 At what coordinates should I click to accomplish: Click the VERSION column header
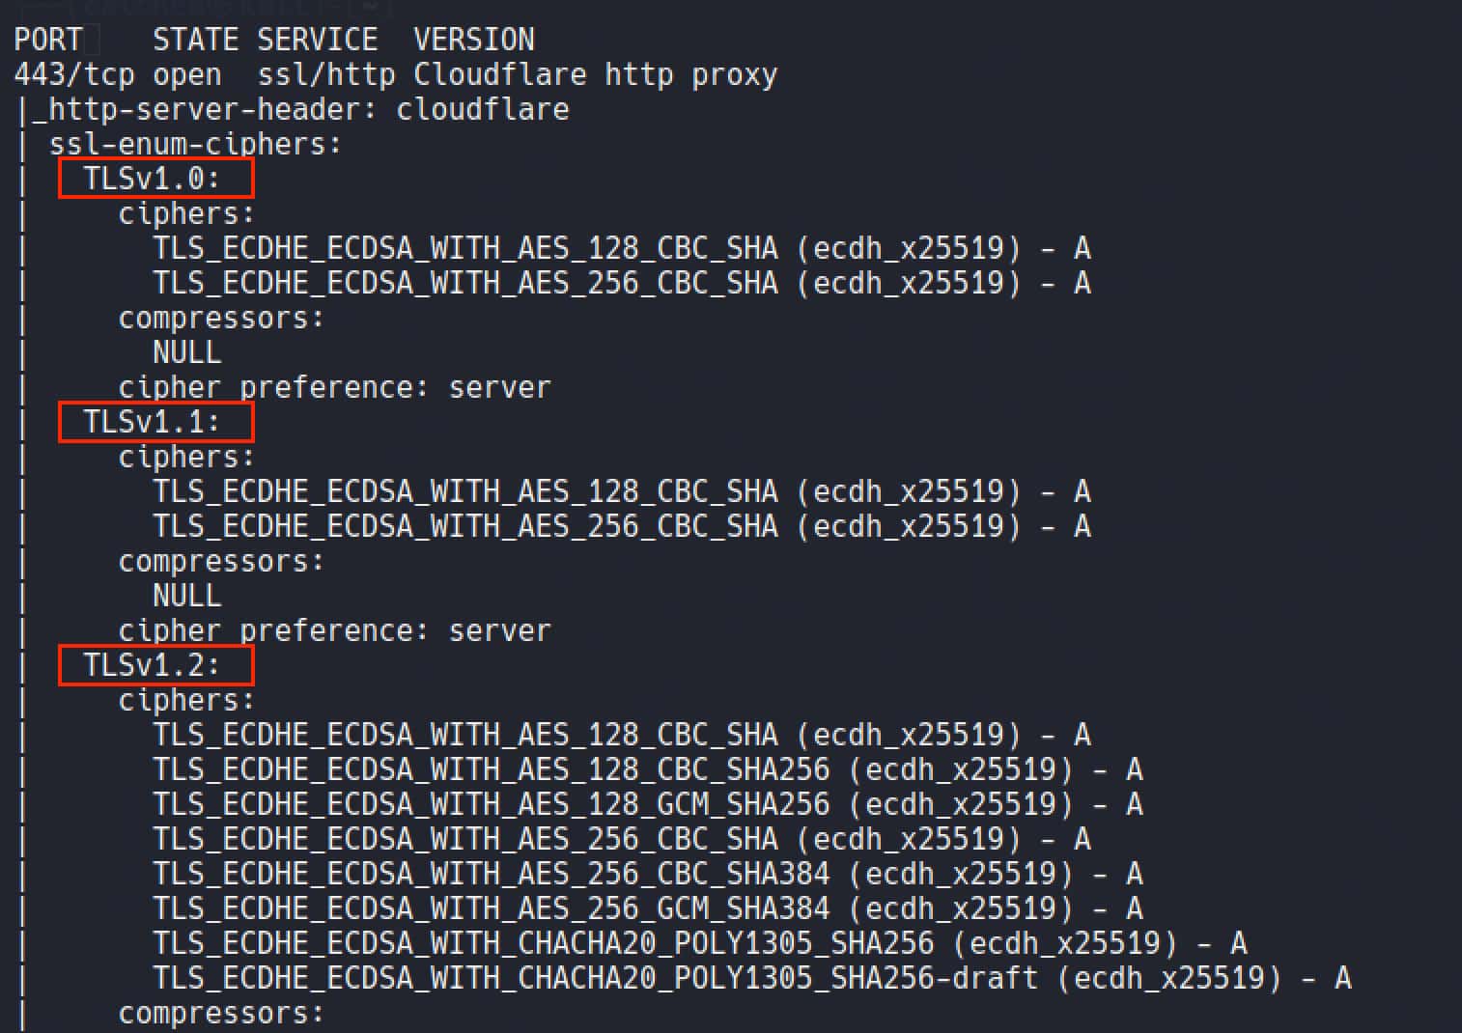click(473, 40)
